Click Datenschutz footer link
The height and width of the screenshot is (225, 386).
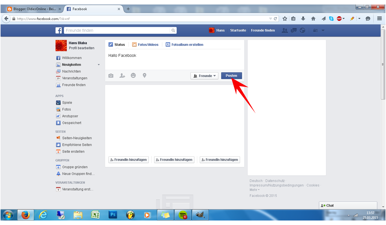(275, 181)
